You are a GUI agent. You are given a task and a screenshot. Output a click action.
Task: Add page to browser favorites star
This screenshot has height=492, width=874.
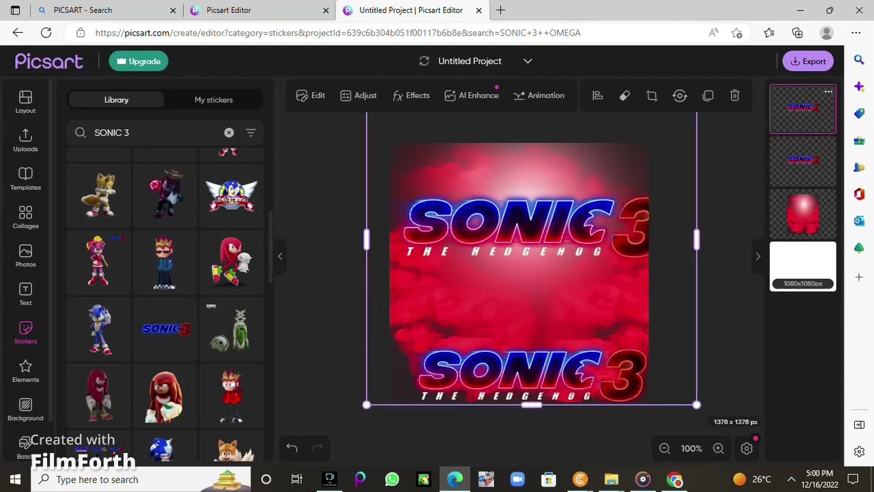pos(737,33)
